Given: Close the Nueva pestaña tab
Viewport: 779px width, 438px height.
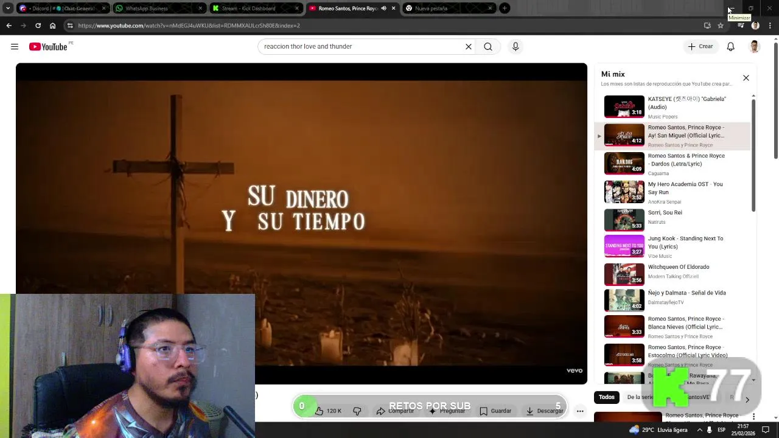Looking at the screenshot, I should point(490,8).
